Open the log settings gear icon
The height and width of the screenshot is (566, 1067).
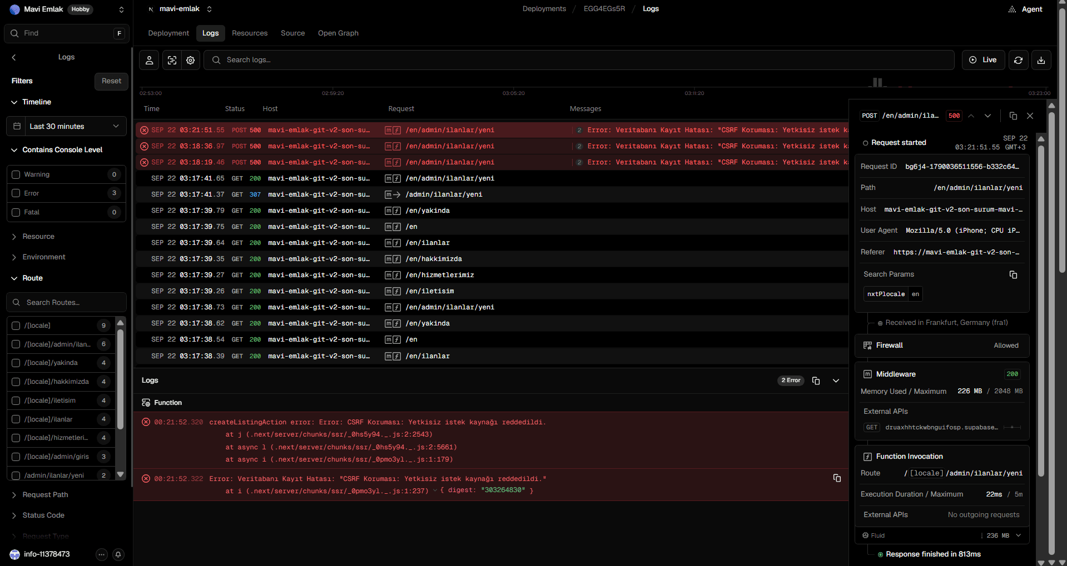[x=190, y=60]
